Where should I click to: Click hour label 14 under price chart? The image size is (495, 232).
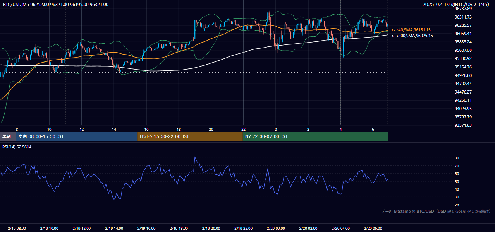point(114,129)
